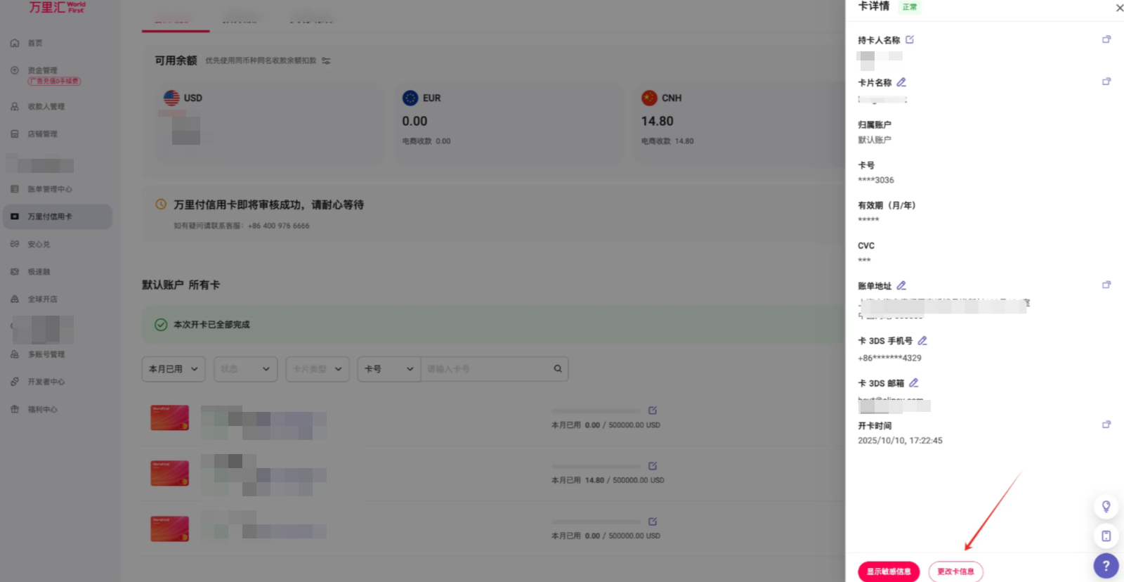Expand the 卡片类型 filter dropdown
This screenshot has width=1124, height=582.
tap(318, 369)
